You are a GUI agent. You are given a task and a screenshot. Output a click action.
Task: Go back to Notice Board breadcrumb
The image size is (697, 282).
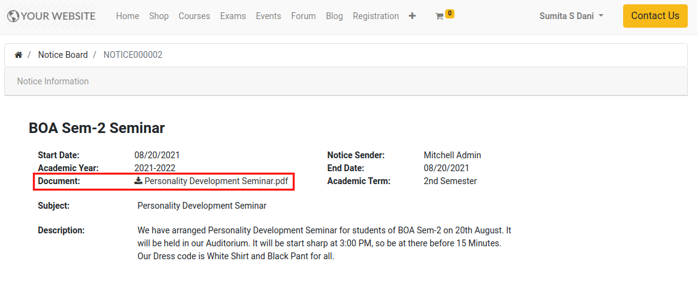click(x=63, y=55)
